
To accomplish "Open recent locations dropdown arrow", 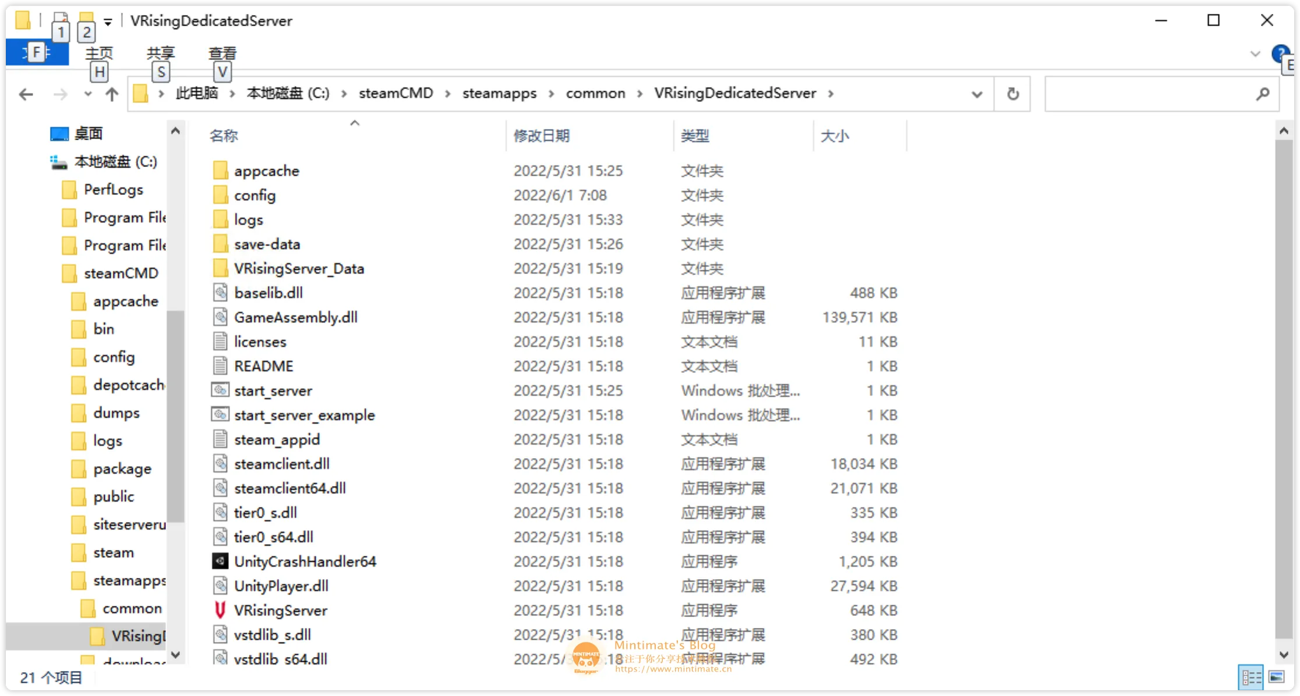I will pos(87,94).
